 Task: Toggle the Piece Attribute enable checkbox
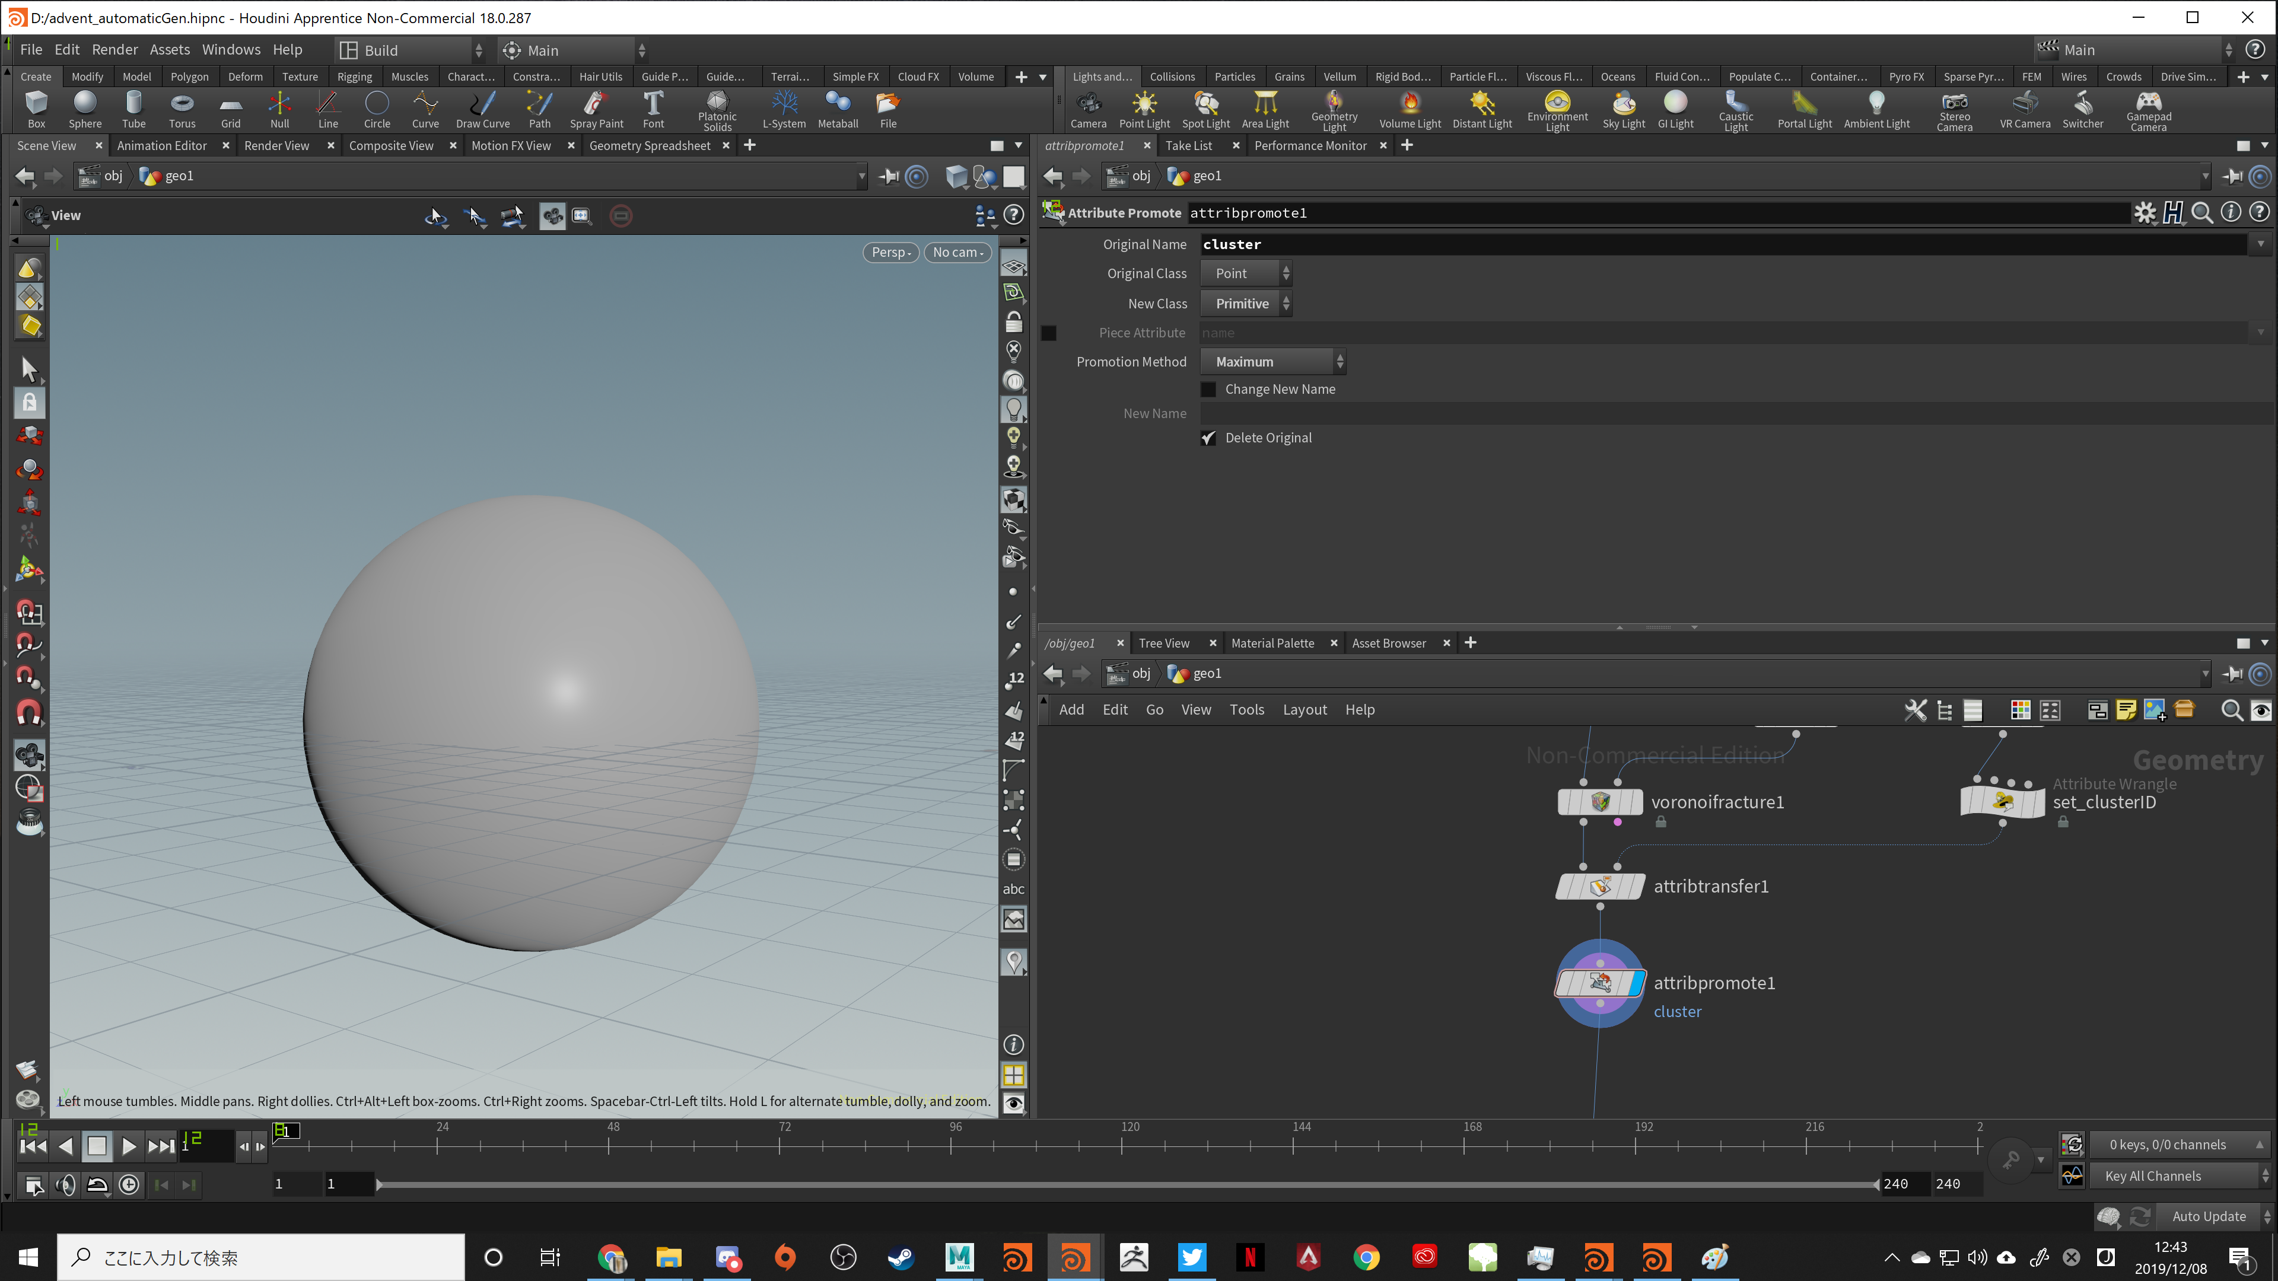1049,333
